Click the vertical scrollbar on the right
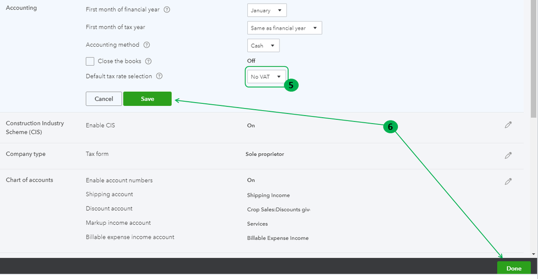The image size is (538, 279). pyautogui.click(x=534, y=59)
